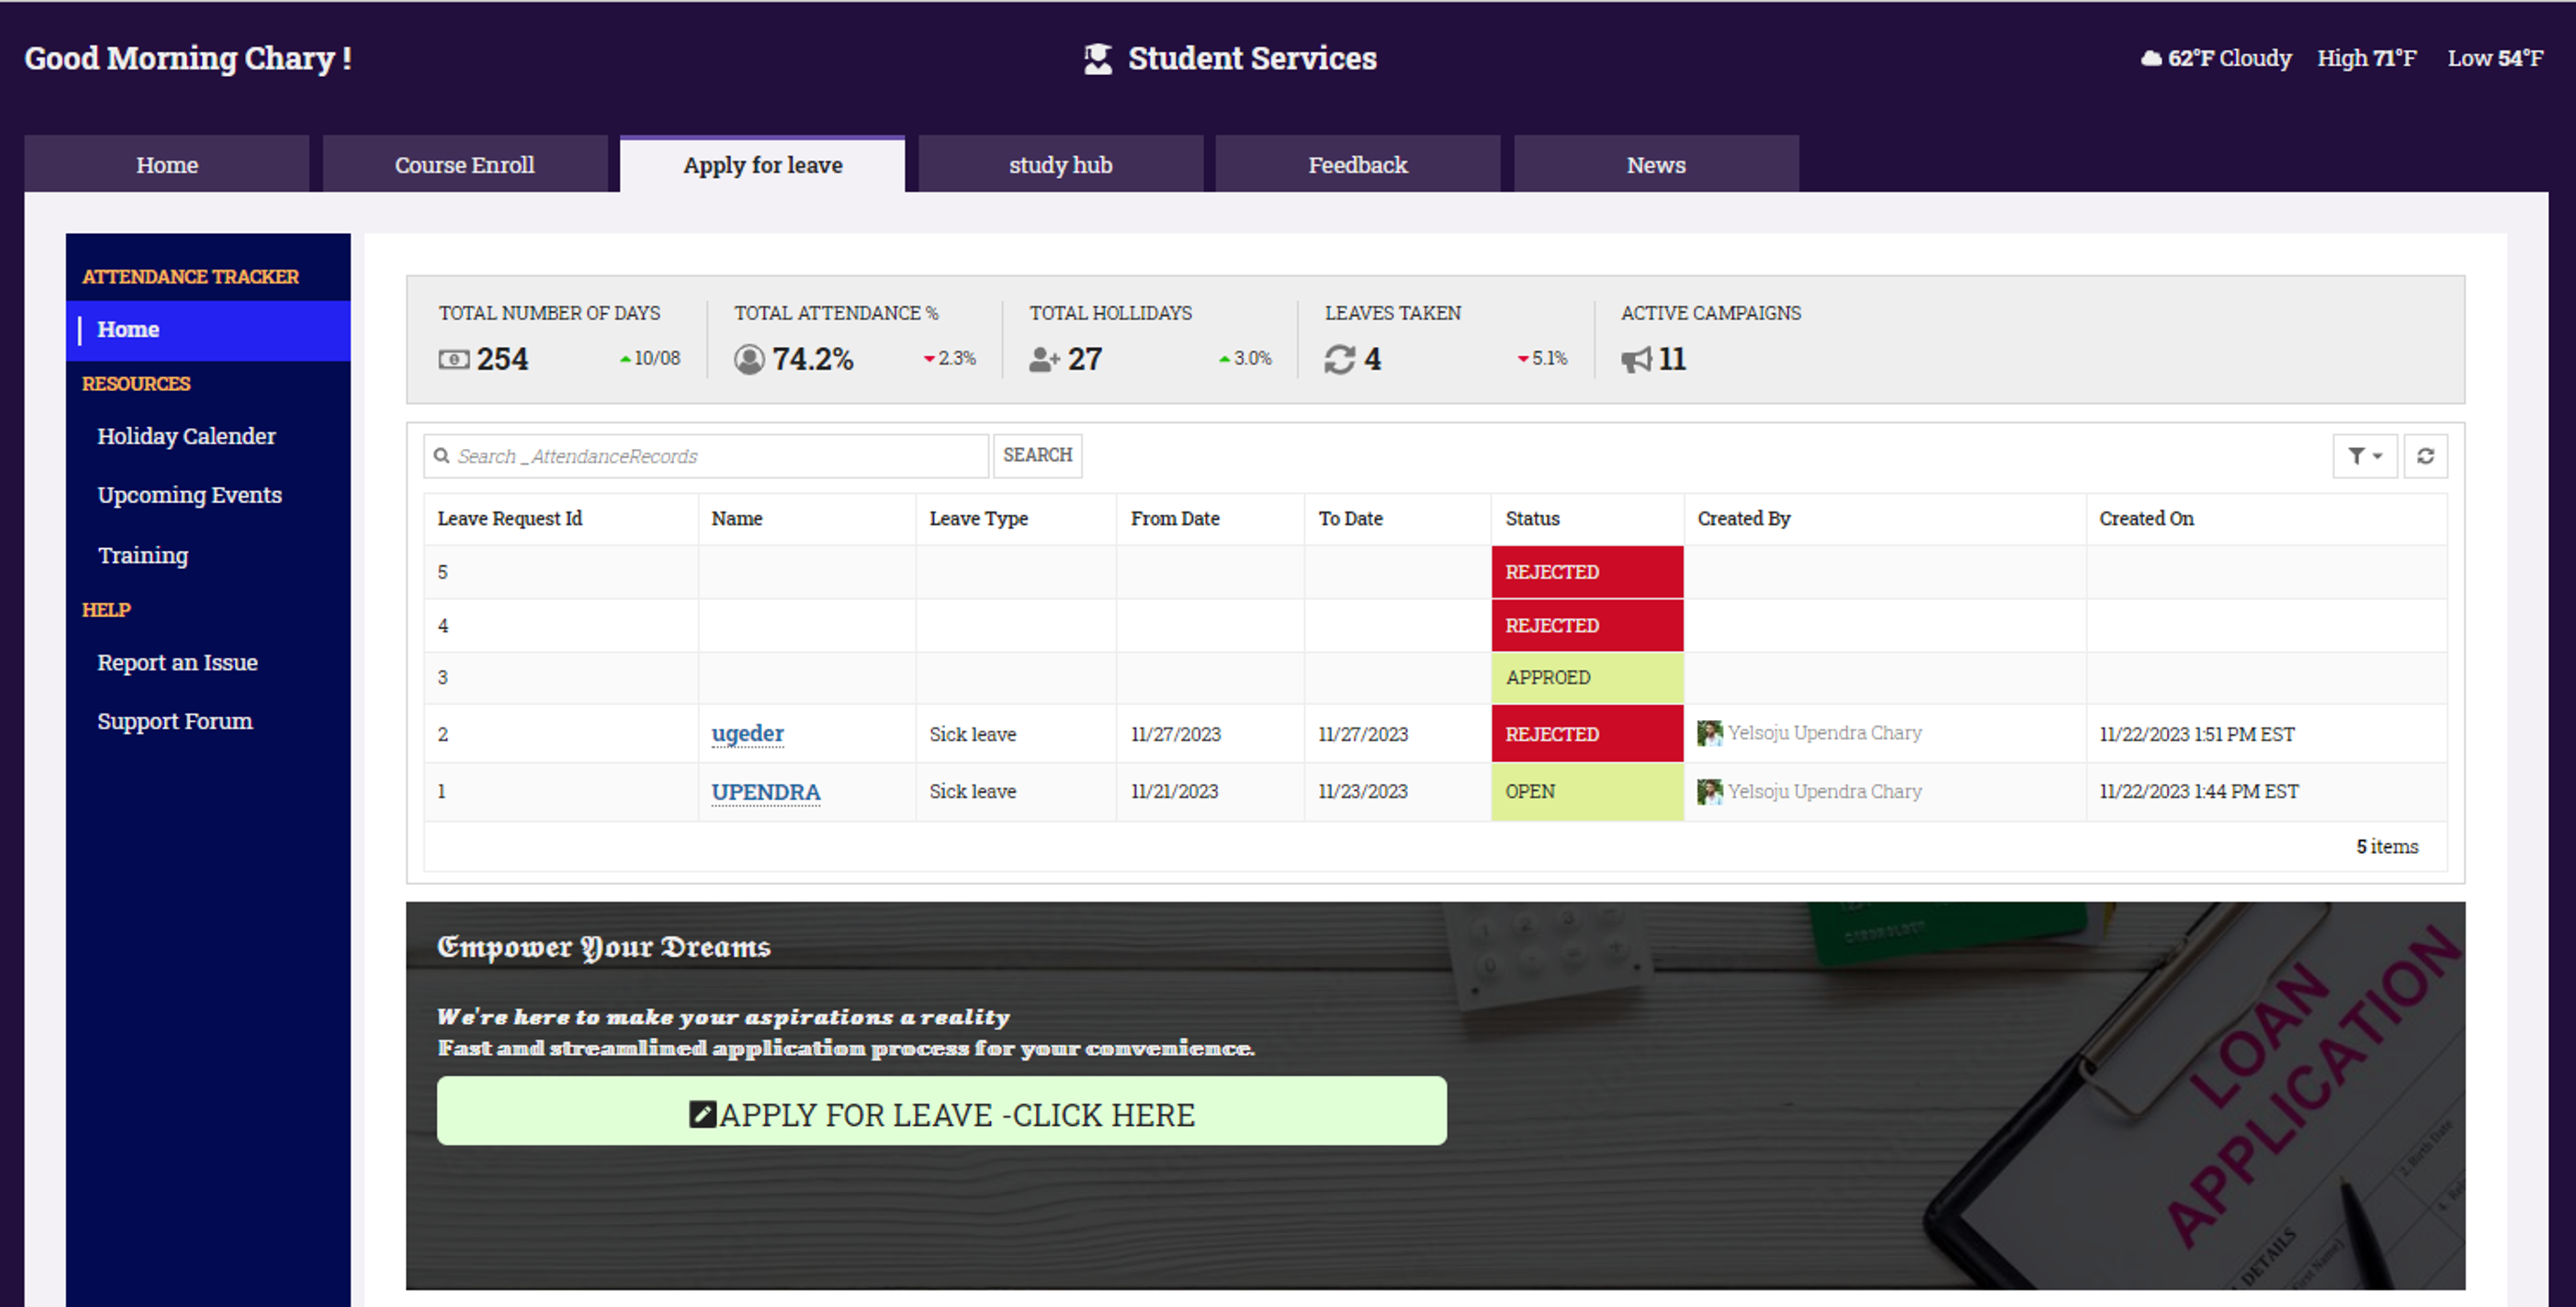
Task: Open the Support Forum link
Action: pyautogui.click(x=174, y=721)
